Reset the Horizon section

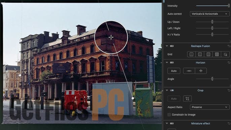point(229,63)
